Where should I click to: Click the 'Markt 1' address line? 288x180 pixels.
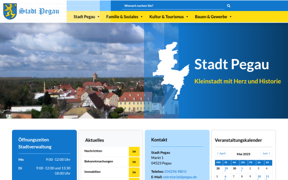pos(157,158)
